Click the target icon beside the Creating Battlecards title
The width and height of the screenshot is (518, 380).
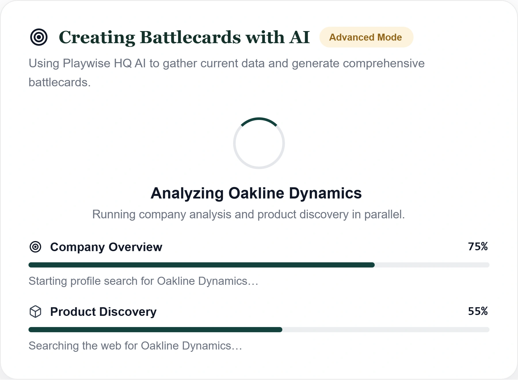(x=39, y=37)
